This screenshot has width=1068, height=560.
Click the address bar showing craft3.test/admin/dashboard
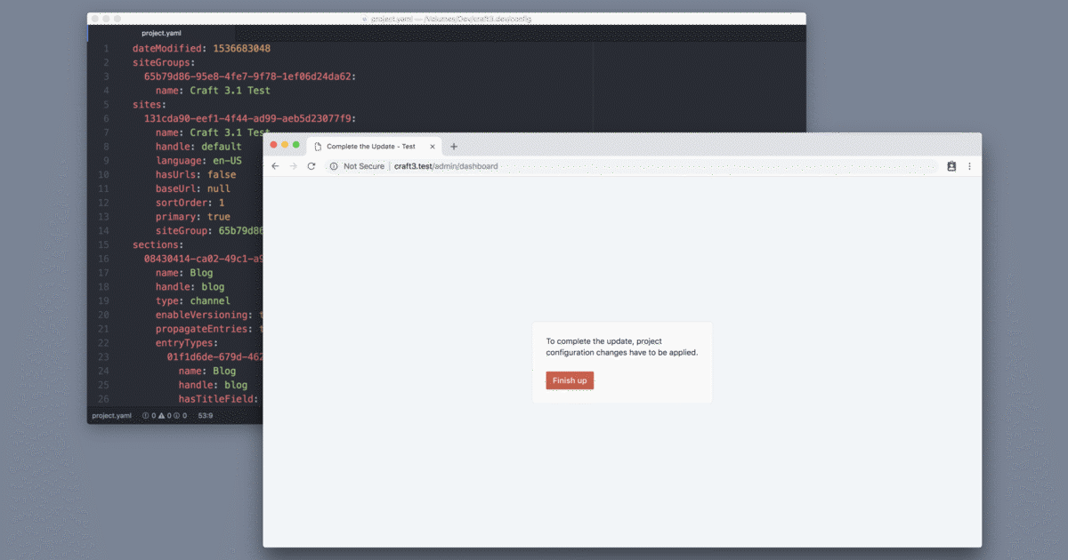(632, 166)
